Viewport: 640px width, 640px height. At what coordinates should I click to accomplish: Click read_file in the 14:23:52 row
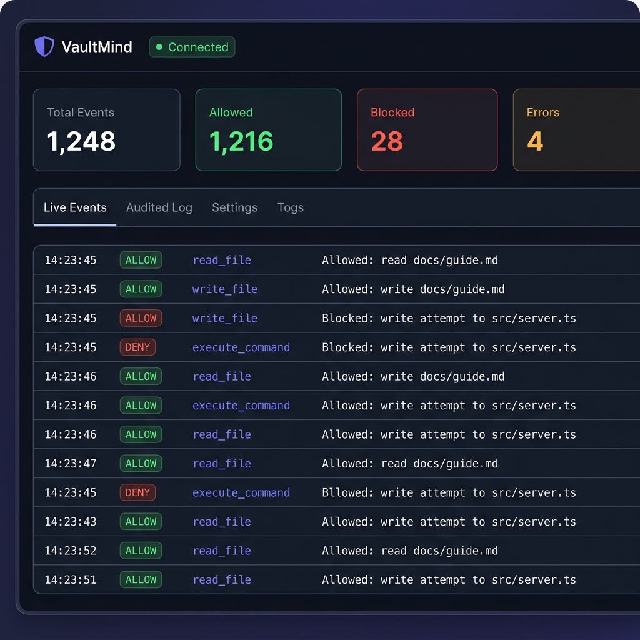(x=222, y=551)
